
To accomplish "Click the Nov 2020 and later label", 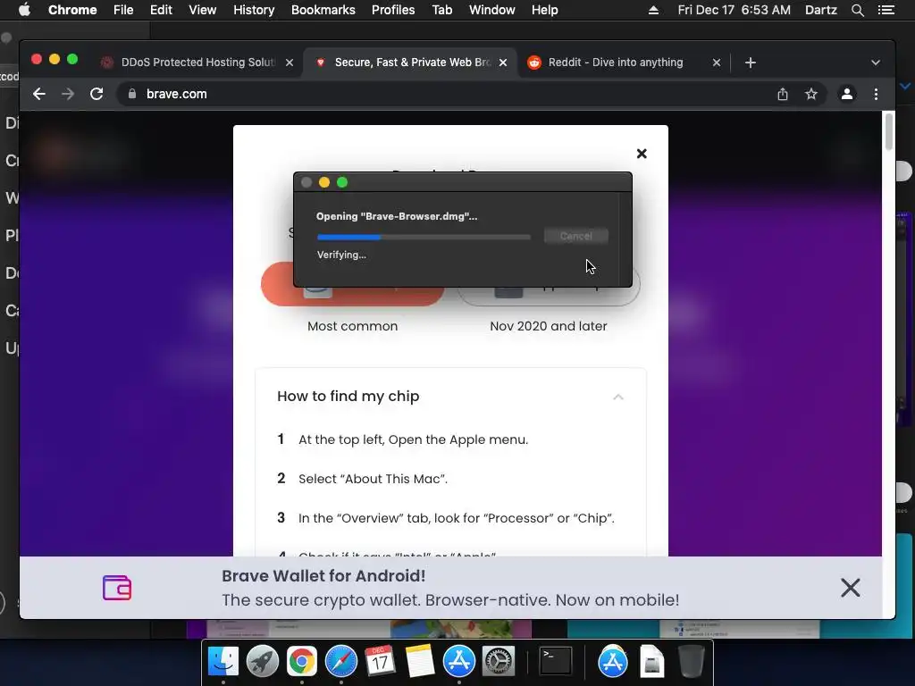I will tap(549, 326).
